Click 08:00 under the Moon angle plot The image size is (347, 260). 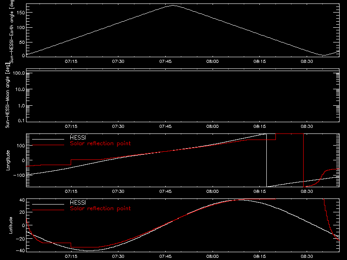click(213, 127)
